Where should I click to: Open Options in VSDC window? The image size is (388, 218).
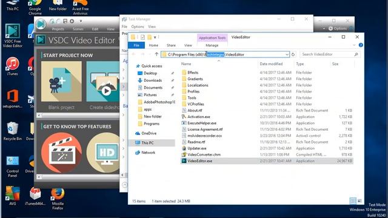point(338,28)
